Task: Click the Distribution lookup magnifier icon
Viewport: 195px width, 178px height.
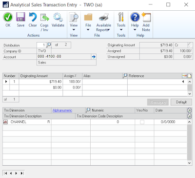Action: [x=49, y=44]
